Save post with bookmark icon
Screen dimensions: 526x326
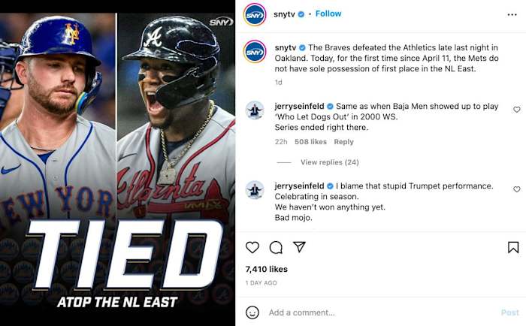513,247
